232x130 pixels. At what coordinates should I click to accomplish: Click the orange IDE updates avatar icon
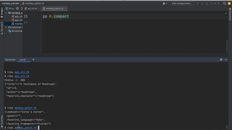pyautogui.click(x=229, y=3)
